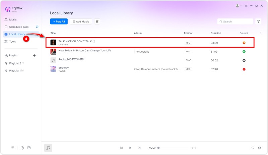
Task: Click the TALK NICE album thumbnail
Action: pos(53,42)
